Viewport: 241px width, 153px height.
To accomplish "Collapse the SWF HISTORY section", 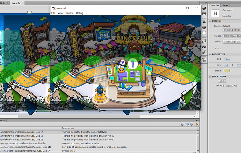I will coord(210,76).
